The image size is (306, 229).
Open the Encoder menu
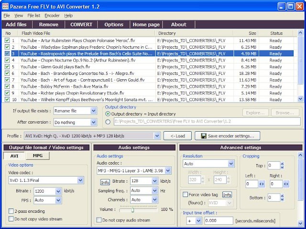click(x=52, y=16)
